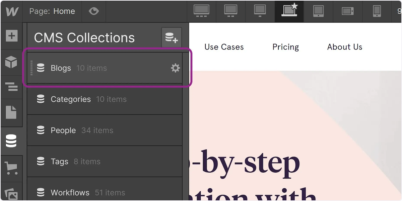Screen dimensions: 402x201
Task: Click the CMS Collections panel heading
Action: (x=84, y=38)
